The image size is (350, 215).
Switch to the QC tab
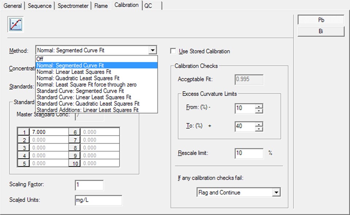pos(148,5)
